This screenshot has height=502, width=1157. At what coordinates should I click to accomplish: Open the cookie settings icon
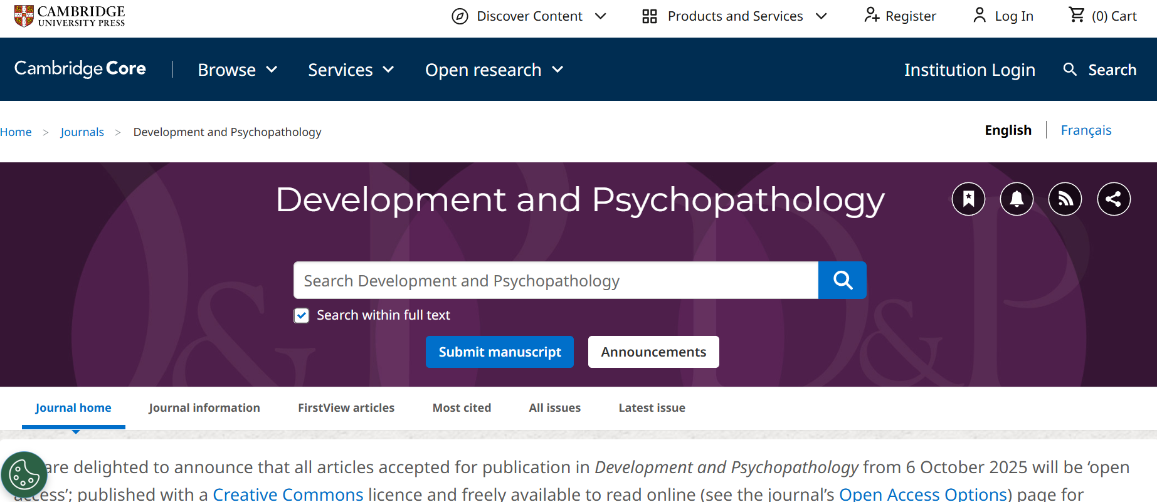pyautogui.click(x=24, y=475)
